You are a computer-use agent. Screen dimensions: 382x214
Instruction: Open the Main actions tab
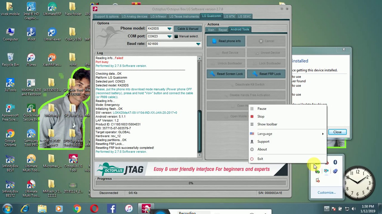click(211, 30)
